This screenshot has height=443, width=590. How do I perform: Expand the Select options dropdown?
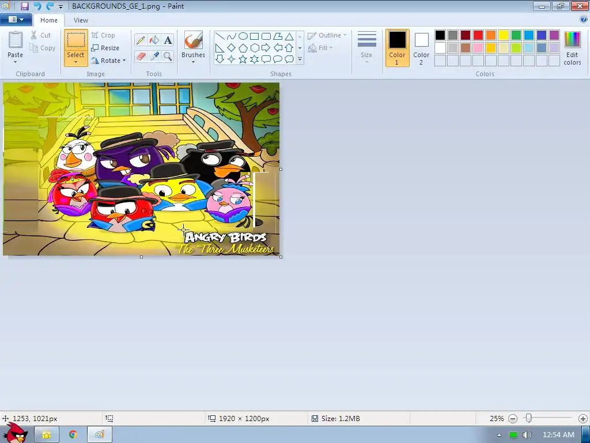coord(75,62)
